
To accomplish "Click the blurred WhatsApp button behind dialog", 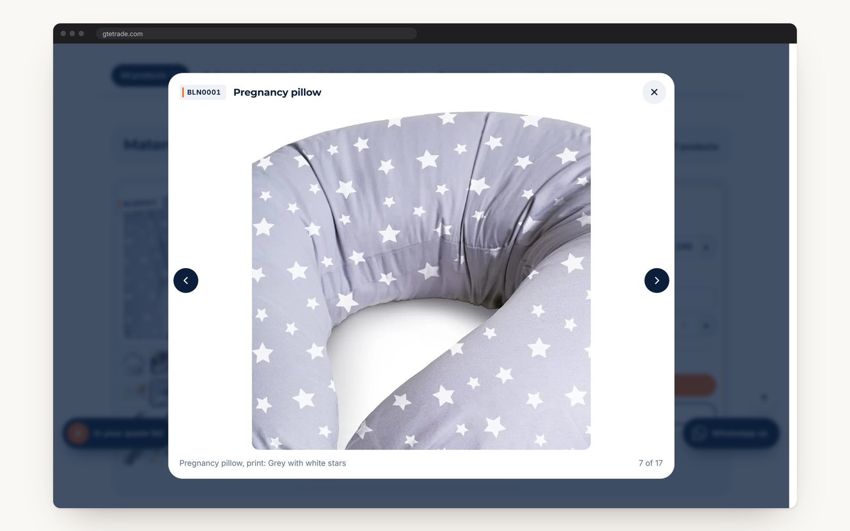I will tap(731, 433).
